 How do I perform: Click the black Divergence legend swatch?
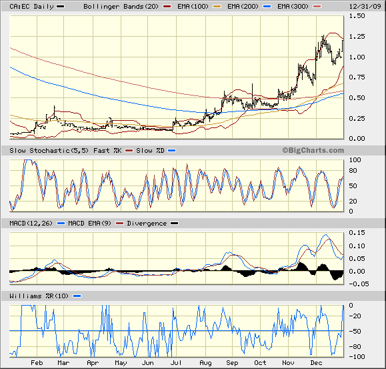[x=175, y=224]
